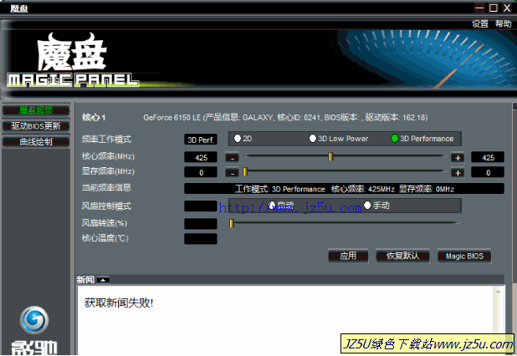This screenshot has width=517, height=356.
Task: Click the 魔盘 Magic Panel logo
Action: (73, 60)
